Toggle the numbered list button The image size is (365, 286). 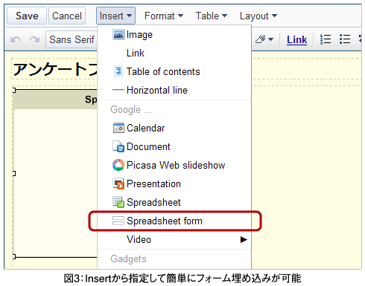coord(326,39)
